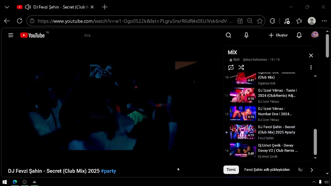Open the YouTube guide hamburger menu

11,35
